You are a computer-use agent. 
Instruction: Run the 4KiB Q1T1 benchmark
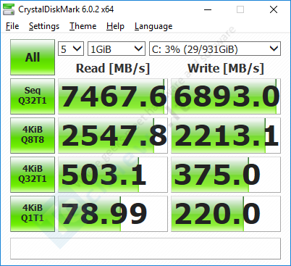point(33,214)
